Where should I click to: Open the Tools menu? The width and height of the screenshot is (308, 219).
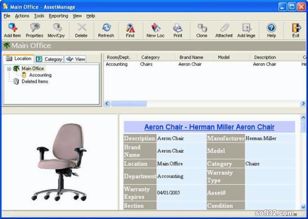pyautogui.click(x=39, y=16)
